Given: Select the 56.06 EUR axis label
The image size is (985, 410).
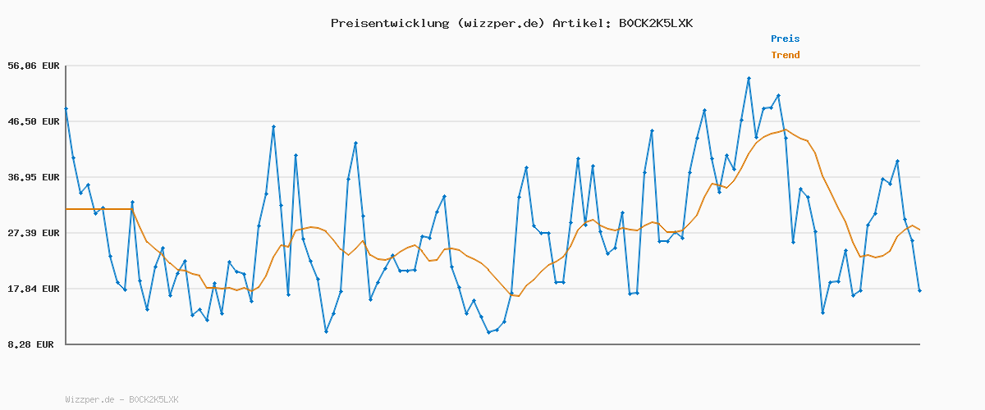Looking at the screenshot, I should point(34,66).
